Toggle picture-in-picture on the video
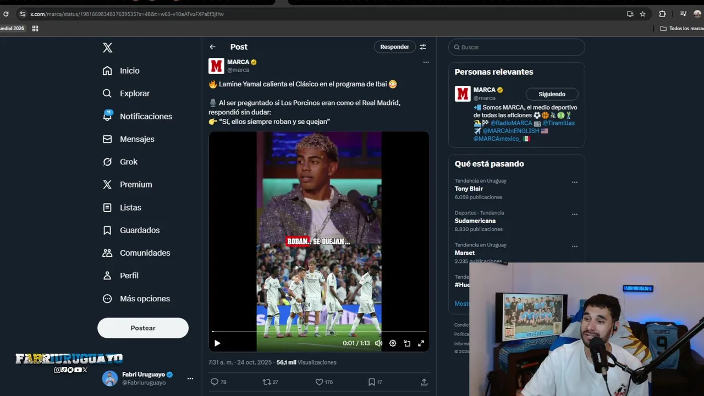Screen dimensions: 704x396 407,343
